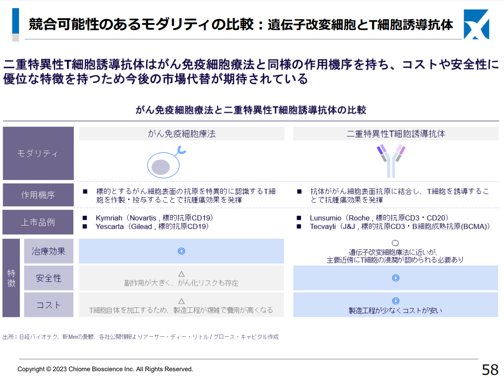Viewport: 504px width, 378px height.
Task: Click the 二重特異性T細胞誘導抗体 column header
Action: (396, 134)
